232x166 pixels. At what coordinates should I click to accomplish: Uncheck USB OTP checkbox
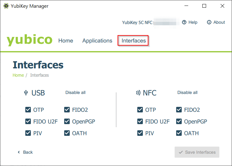(28, 110)
